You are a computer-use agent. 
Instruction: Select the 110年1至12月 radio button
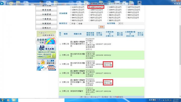coord(71,7)
